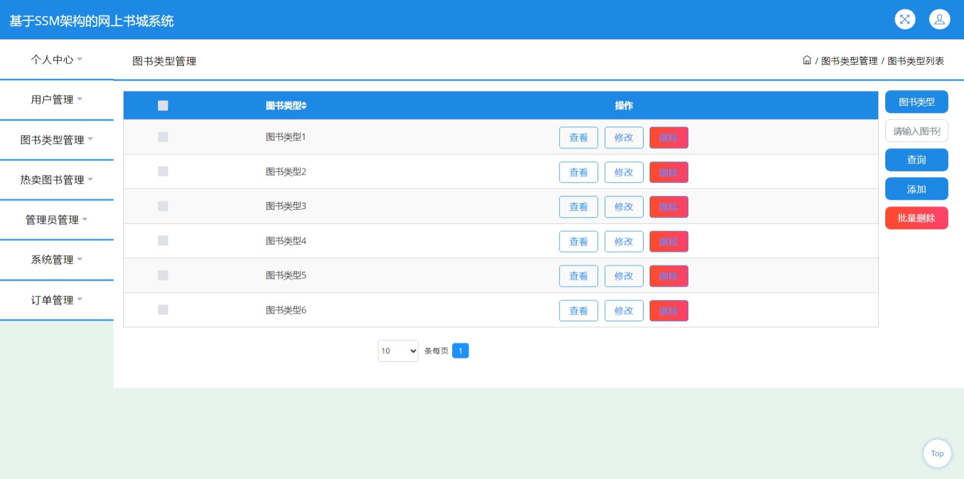The height and width of the screenshot is (479, 964).
Task: Select all rows with header checkbox
Action: click(x=163, y=106)
